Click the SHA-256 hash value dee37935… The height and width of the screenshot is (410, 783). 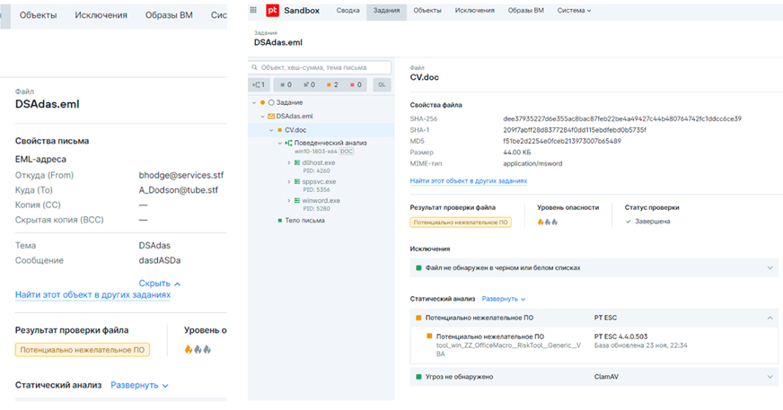point(622,118)
